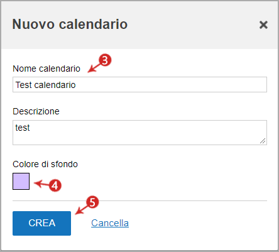Click the red arrow near Nome calendario
The width and height of the screenshot is (279, 252).
tap(94, 67)
